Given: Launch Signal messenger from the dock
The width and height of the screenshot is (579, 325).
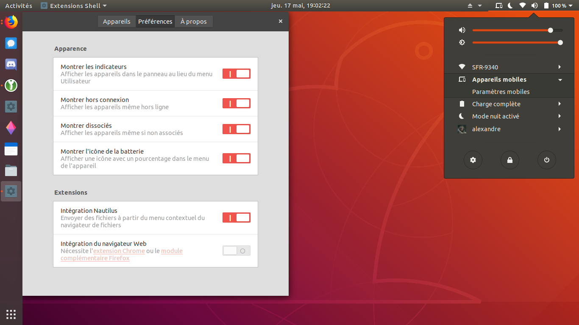Looking at the screenshot, I should pyautogui.click(x=11, y=43).
